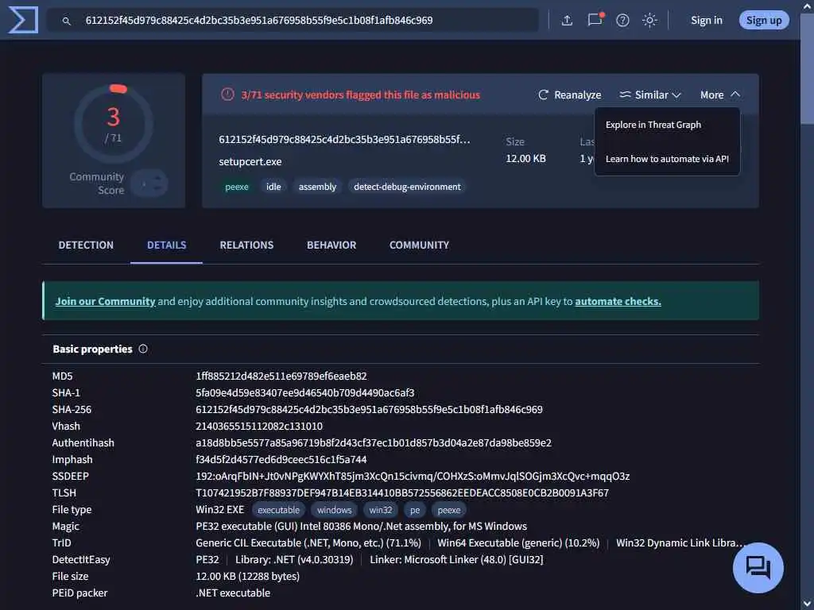Click the MD5 value 1ff885212d482e511e69789ef6eaeb82
The image size is (814, 610).
281,376
